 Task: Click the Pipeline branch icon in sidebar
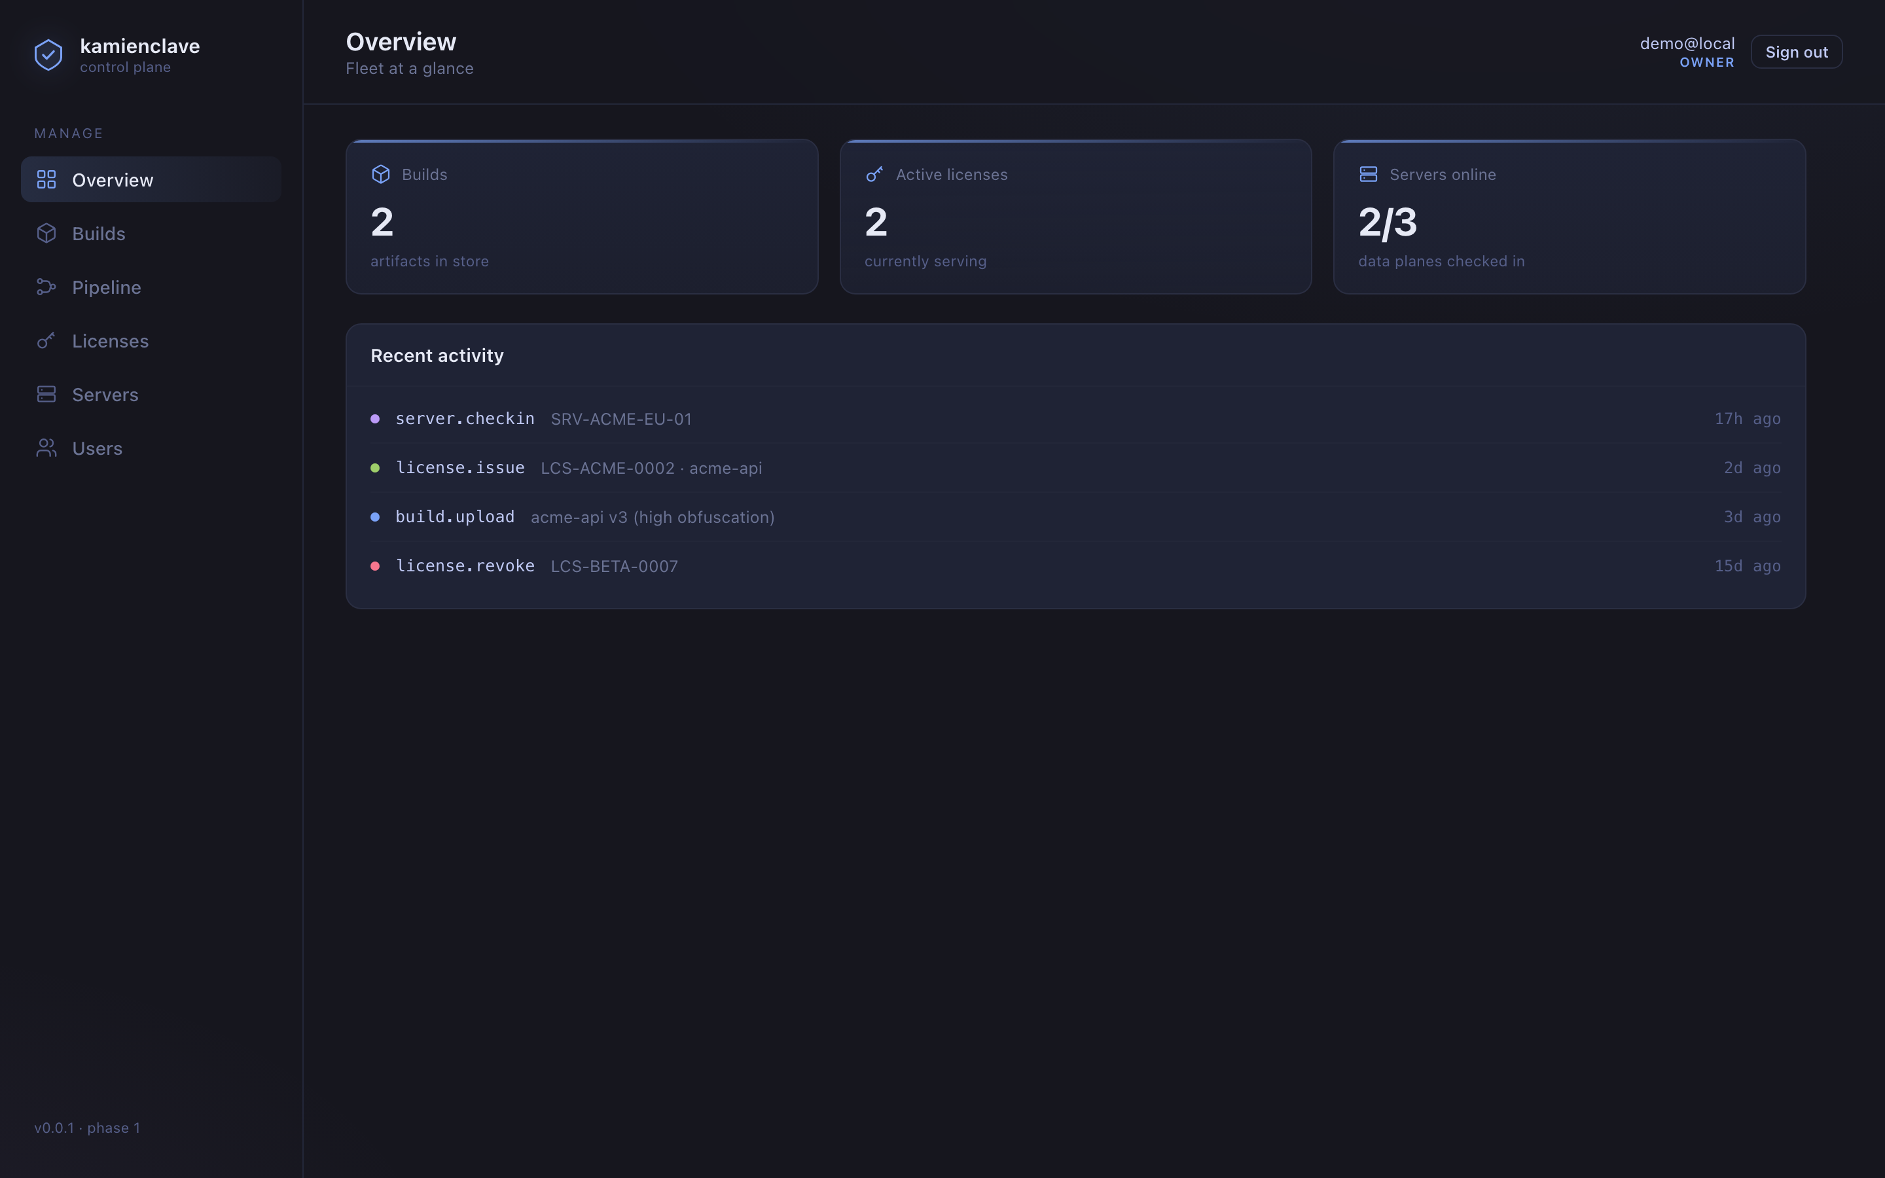click(x=46, y=287)
